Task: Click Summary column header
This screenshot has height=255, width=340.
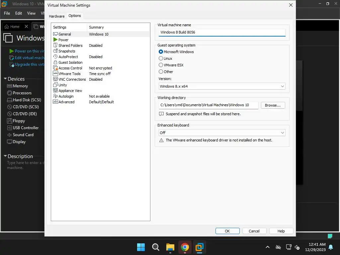Action: (x=96, y=27)
